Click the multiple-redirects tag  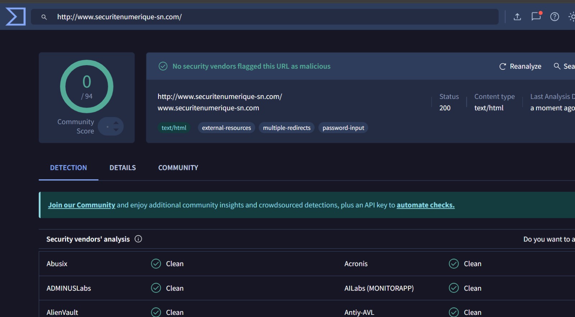pos(286,128)
